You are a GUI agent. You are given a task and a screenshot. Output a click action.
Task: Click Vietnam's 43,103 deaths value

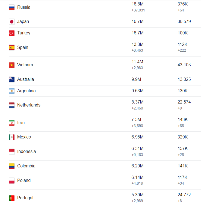(184, 65)
